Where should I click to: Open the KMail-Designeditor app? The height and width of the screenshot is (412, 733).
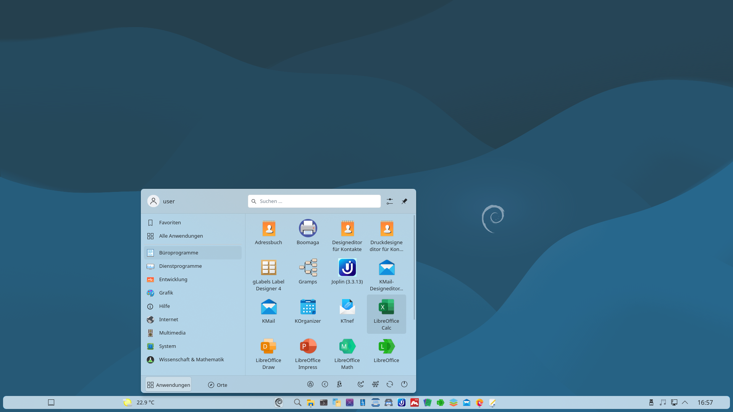pyautogui.click(x=386, y=275)
